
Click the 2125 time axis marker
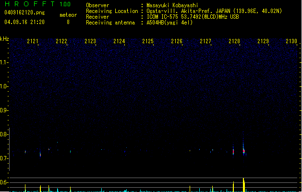(x=148, y=41)
